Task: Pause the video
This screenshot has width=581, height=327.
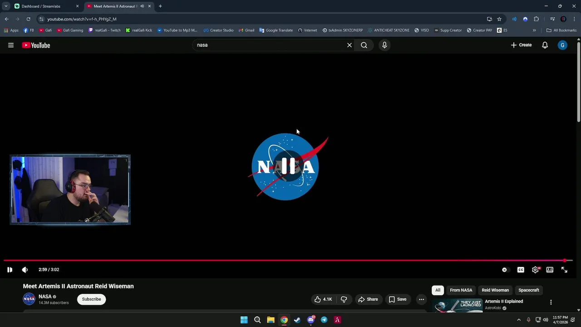Action: coord(10,270)
